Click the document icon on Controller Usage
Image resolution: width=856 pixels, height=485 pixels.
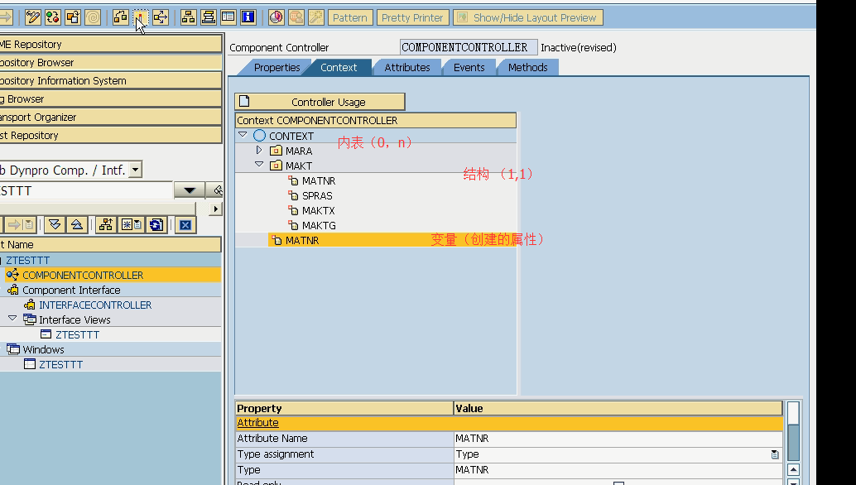coord(244,101)
